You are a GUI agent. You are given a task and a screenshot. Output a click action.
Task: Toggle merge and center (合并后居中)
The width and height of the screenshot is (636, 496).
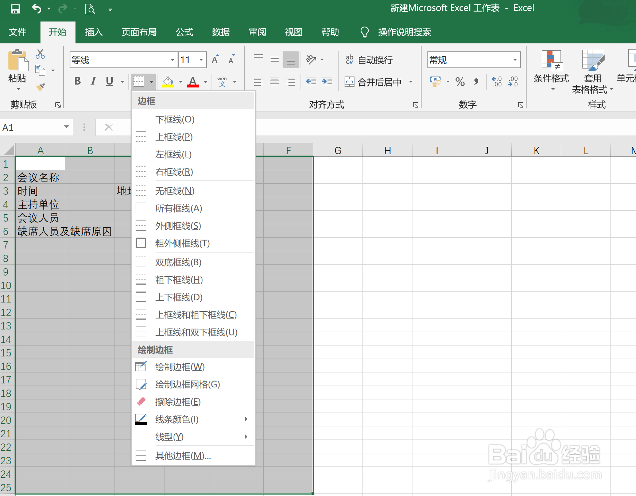(376, 82)
